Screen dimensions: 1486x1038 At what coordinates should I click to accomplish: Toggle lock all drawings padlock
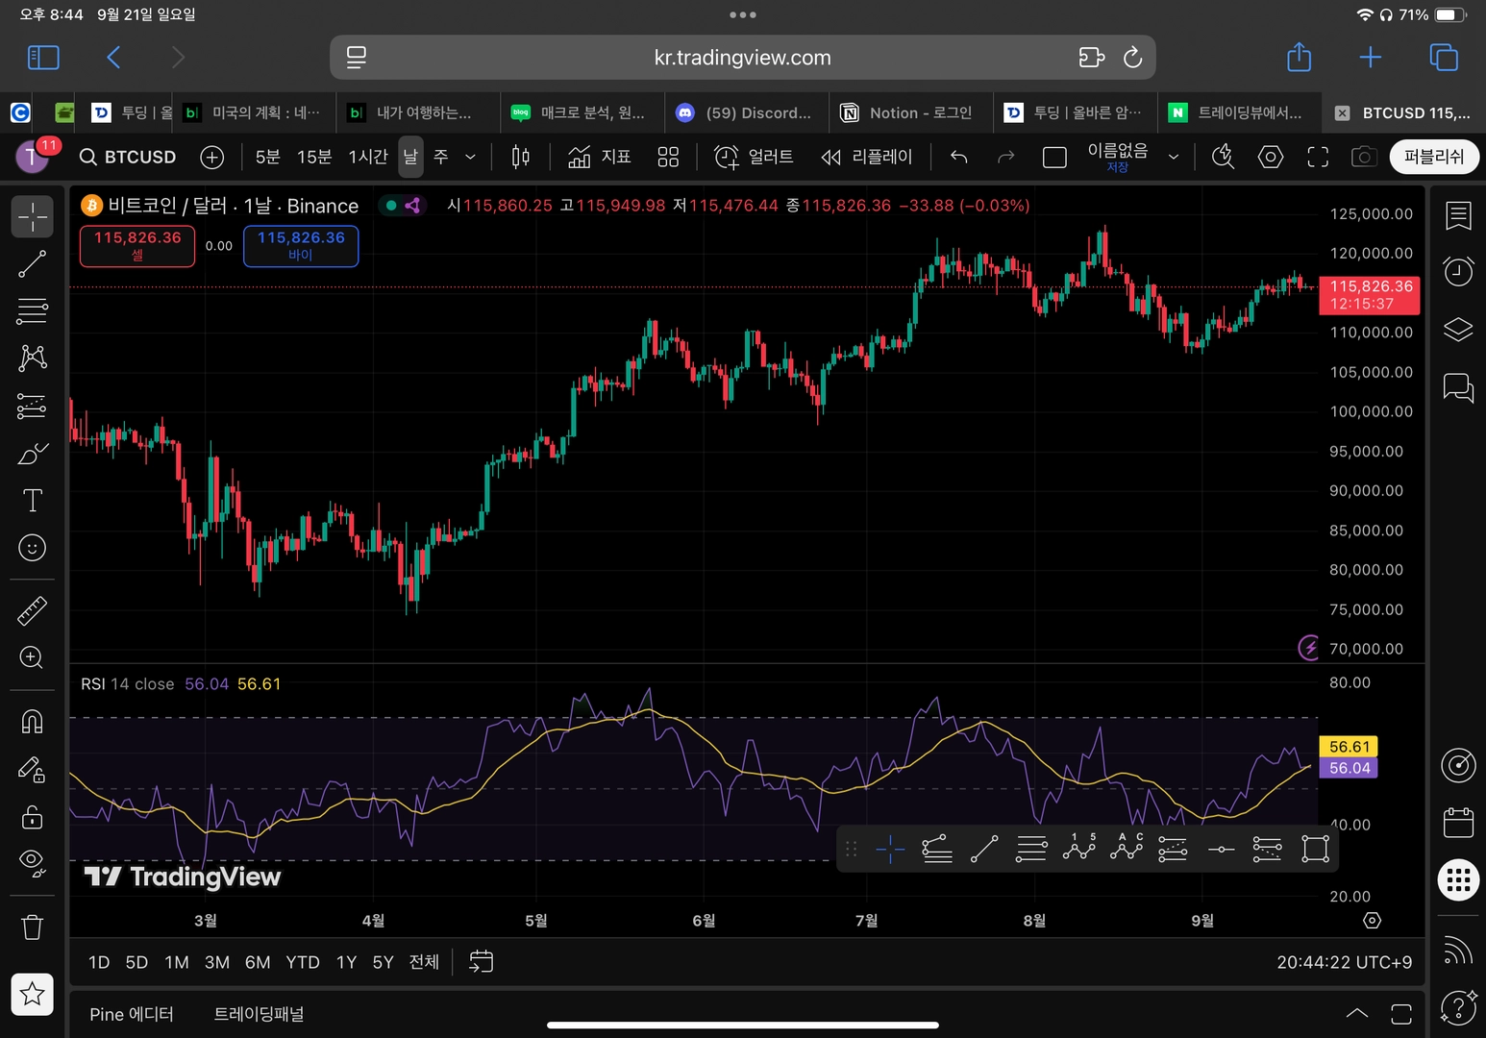click(x=32, y=817)
